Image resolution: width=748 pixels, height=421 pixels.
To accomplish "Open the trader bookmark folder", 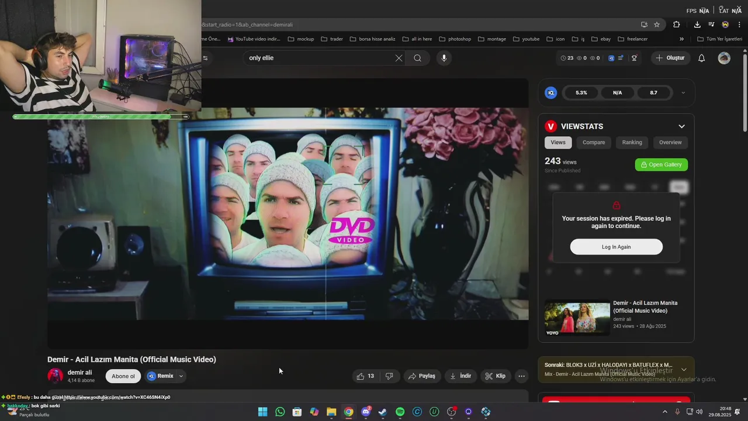I will pyautogui.click(x=332, y=39).
